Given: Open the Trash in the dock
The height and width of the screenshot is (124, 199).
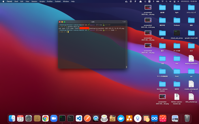Looking at the screenshot, I should pos(187,118).
